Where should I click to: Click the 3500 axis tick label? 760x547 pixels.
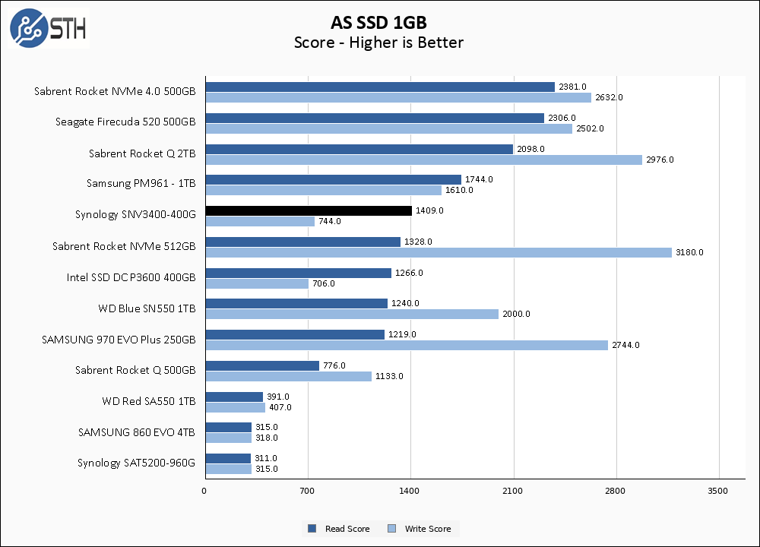[x=718, y=491]
